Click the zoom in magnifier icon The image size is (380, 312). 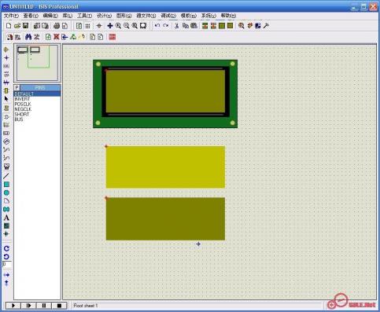(118, 26)
